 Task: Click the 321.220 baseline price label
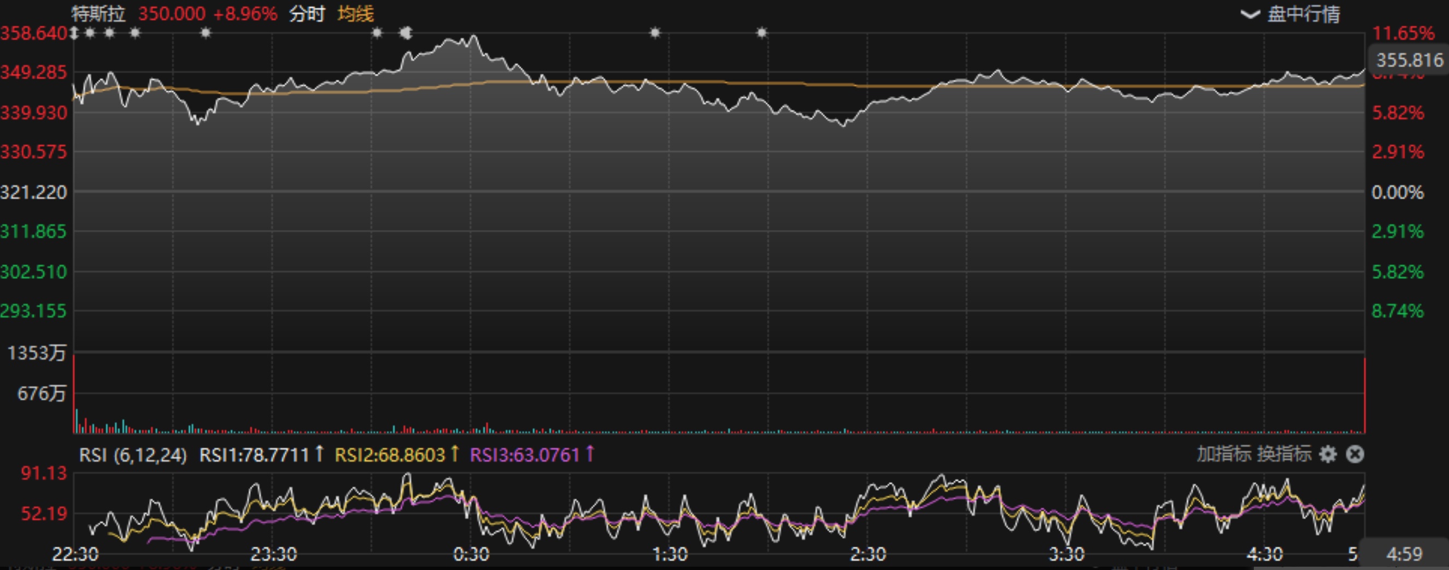[x=34, y=192]
